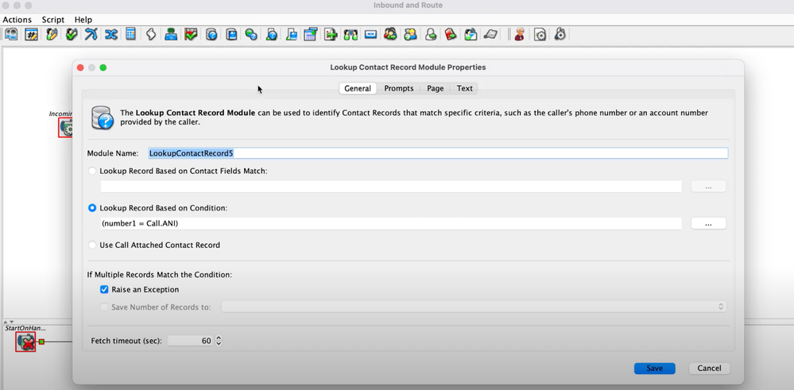
Task: Select the StartOnHangup module on the canvas
Action: 25,342
